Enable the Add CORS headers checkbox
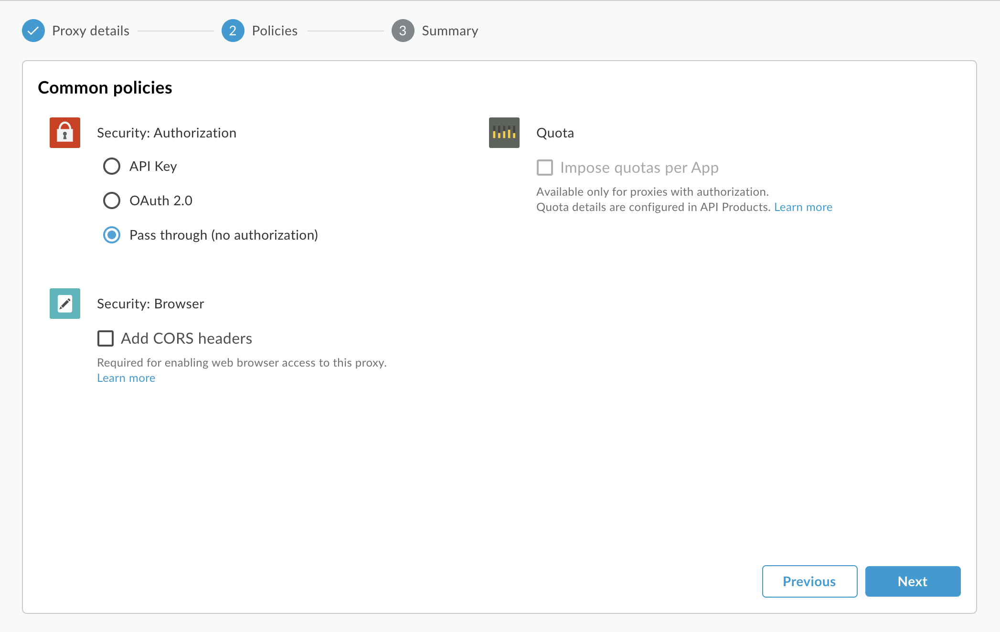The width and height of the screenshot is (1000, 632). point(106,337)
